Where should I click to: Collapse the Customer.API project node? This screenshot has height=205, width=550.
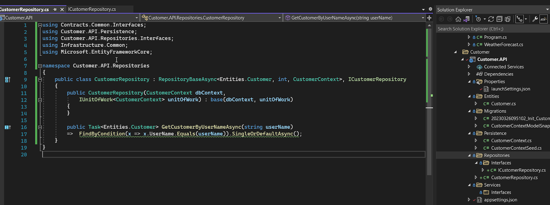click(462, 60)
